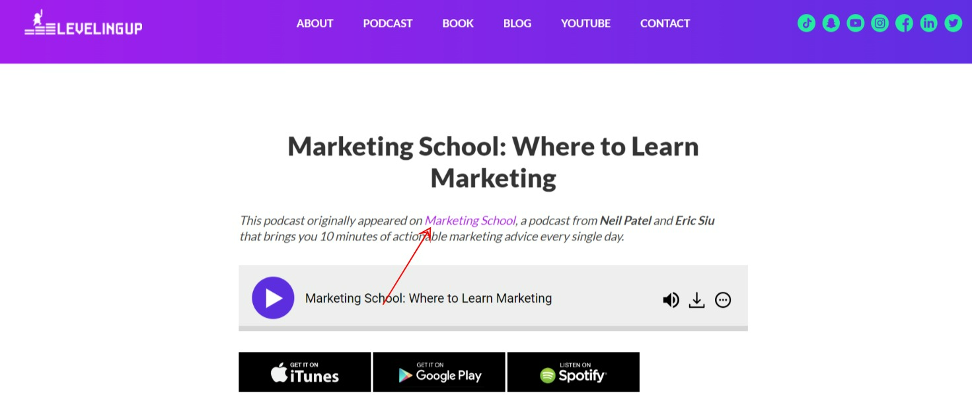Click the Listen on Spotify button
Image resolution: width=972 pixels, height=395 pixels.
click(574, 372)
